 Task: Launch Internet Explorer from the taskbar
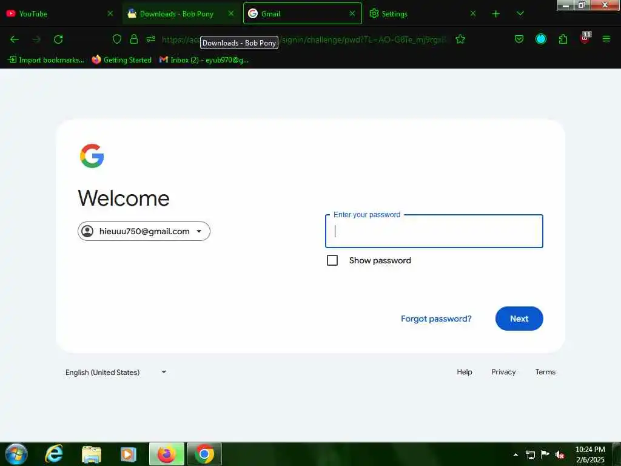coord(53,454)
